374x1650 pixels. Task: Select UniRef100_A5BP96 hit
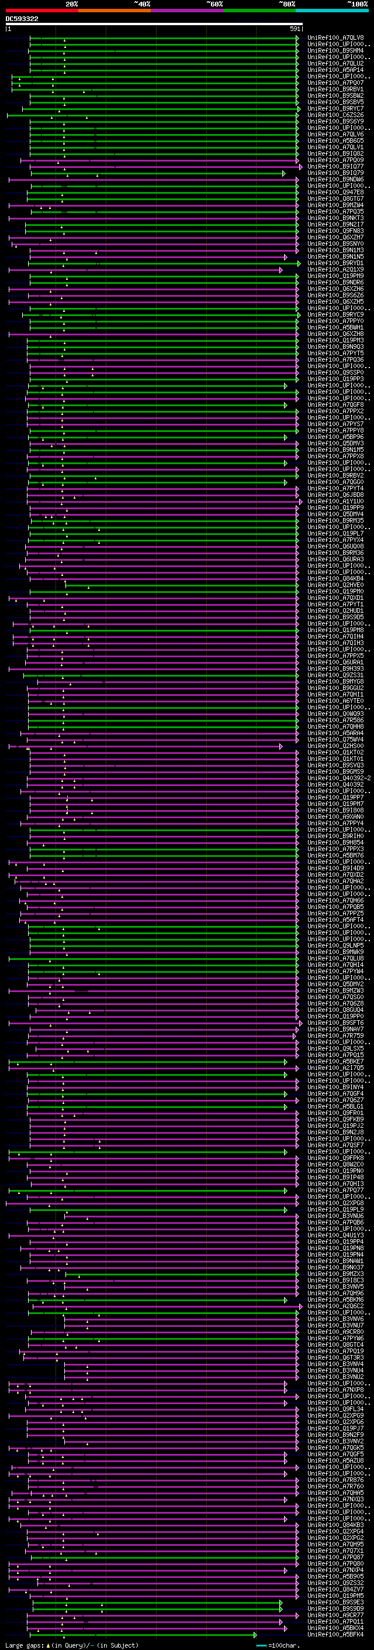click(335, 437)
